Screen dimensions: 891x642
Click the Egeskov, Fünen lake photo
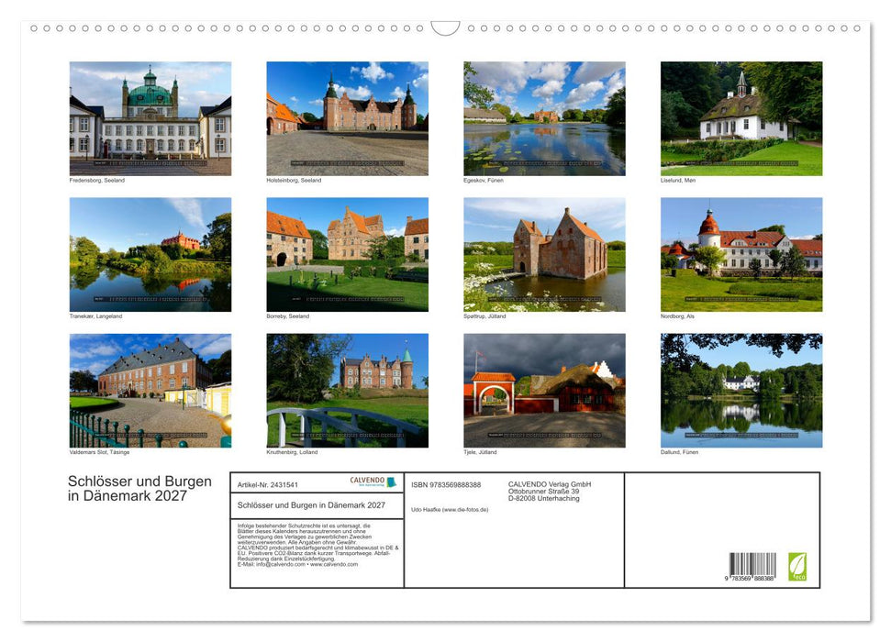[544, 118]
